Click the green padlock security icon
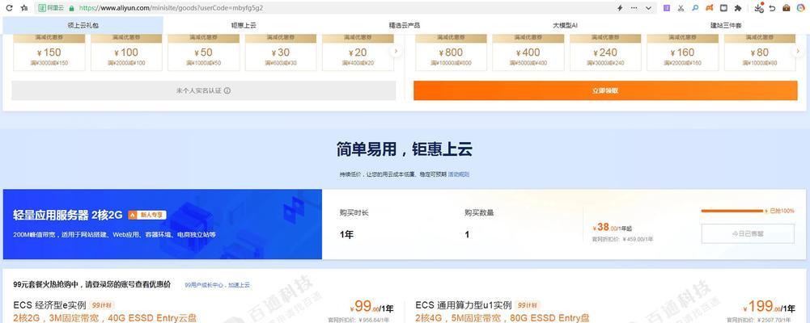This screenshot has height=323, width=810. point(70,8)
